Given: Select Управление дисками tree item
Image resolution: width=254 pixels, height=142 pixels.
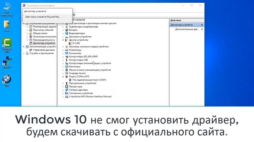Looking at the screenshot, I should pyautogui.click(x=44, y=50).
